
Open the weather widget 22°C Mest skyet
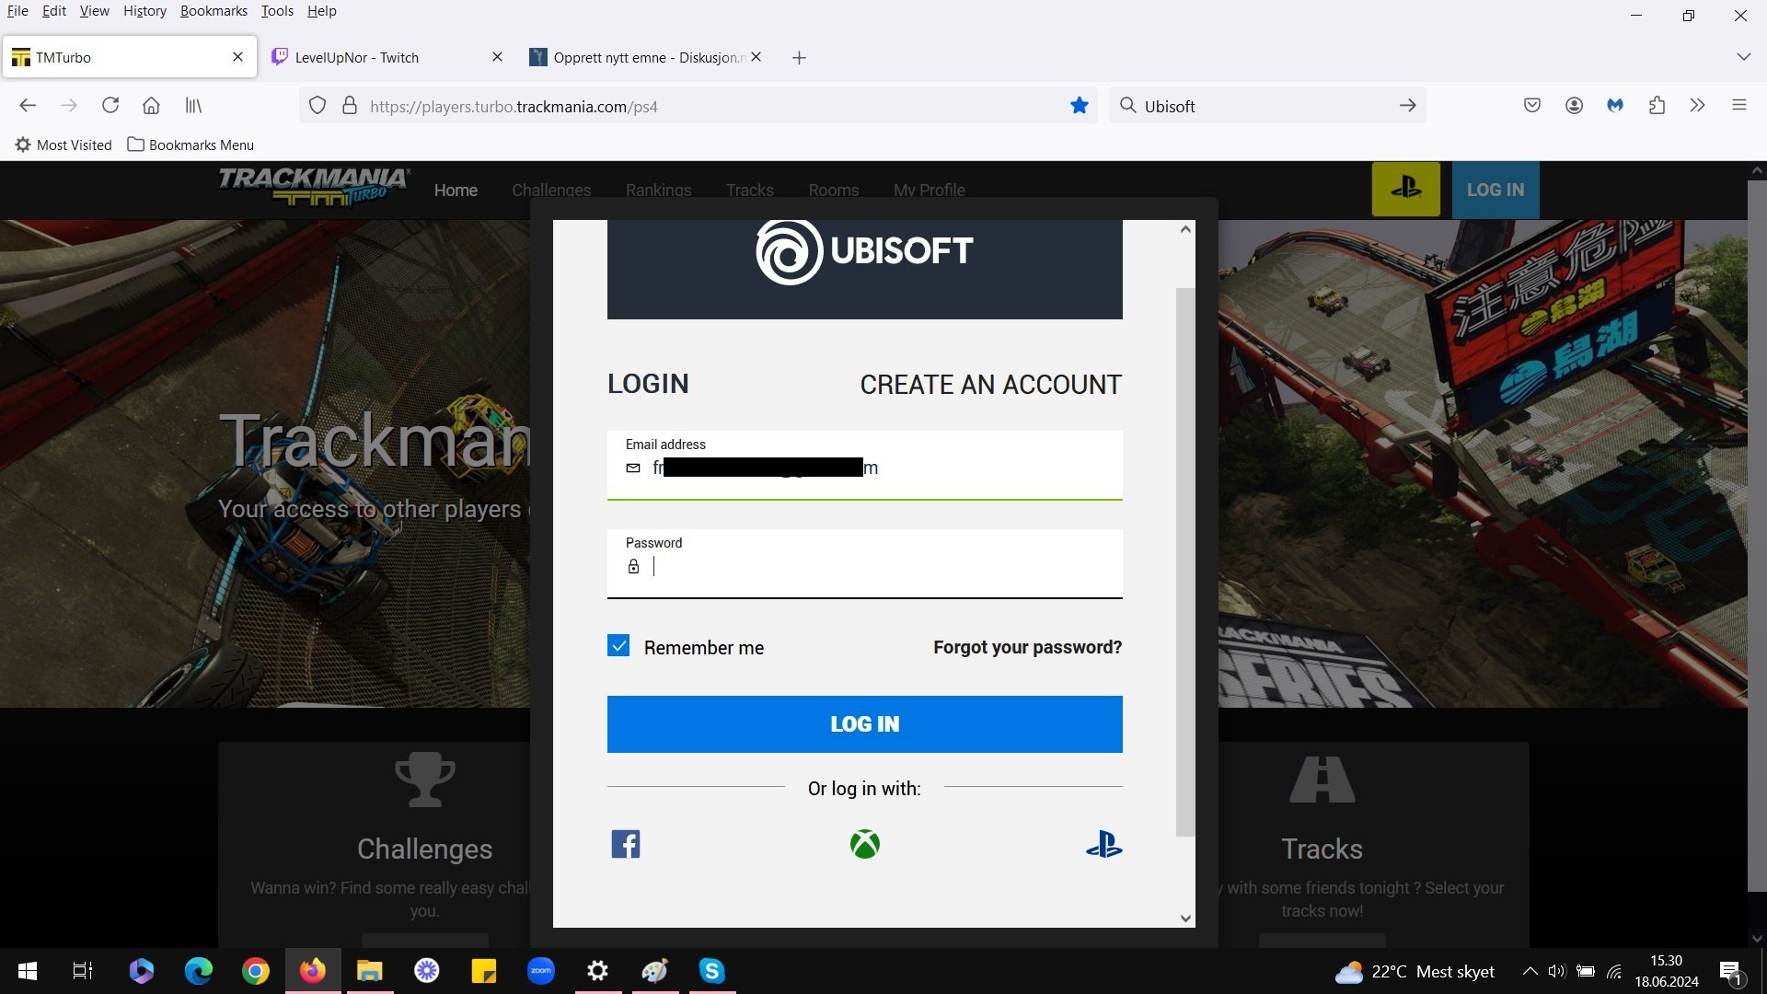point(1415,972)
